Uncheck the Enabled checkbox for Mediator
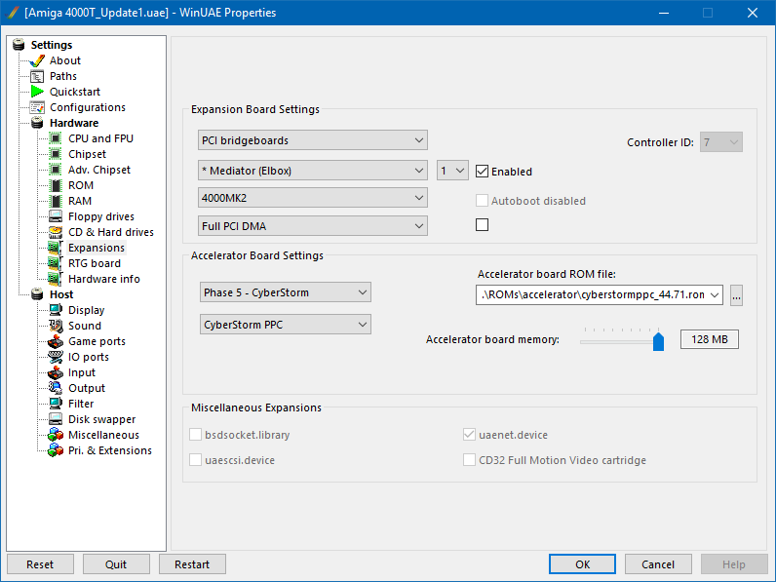776x582 pixels. [x=482, y=172]
